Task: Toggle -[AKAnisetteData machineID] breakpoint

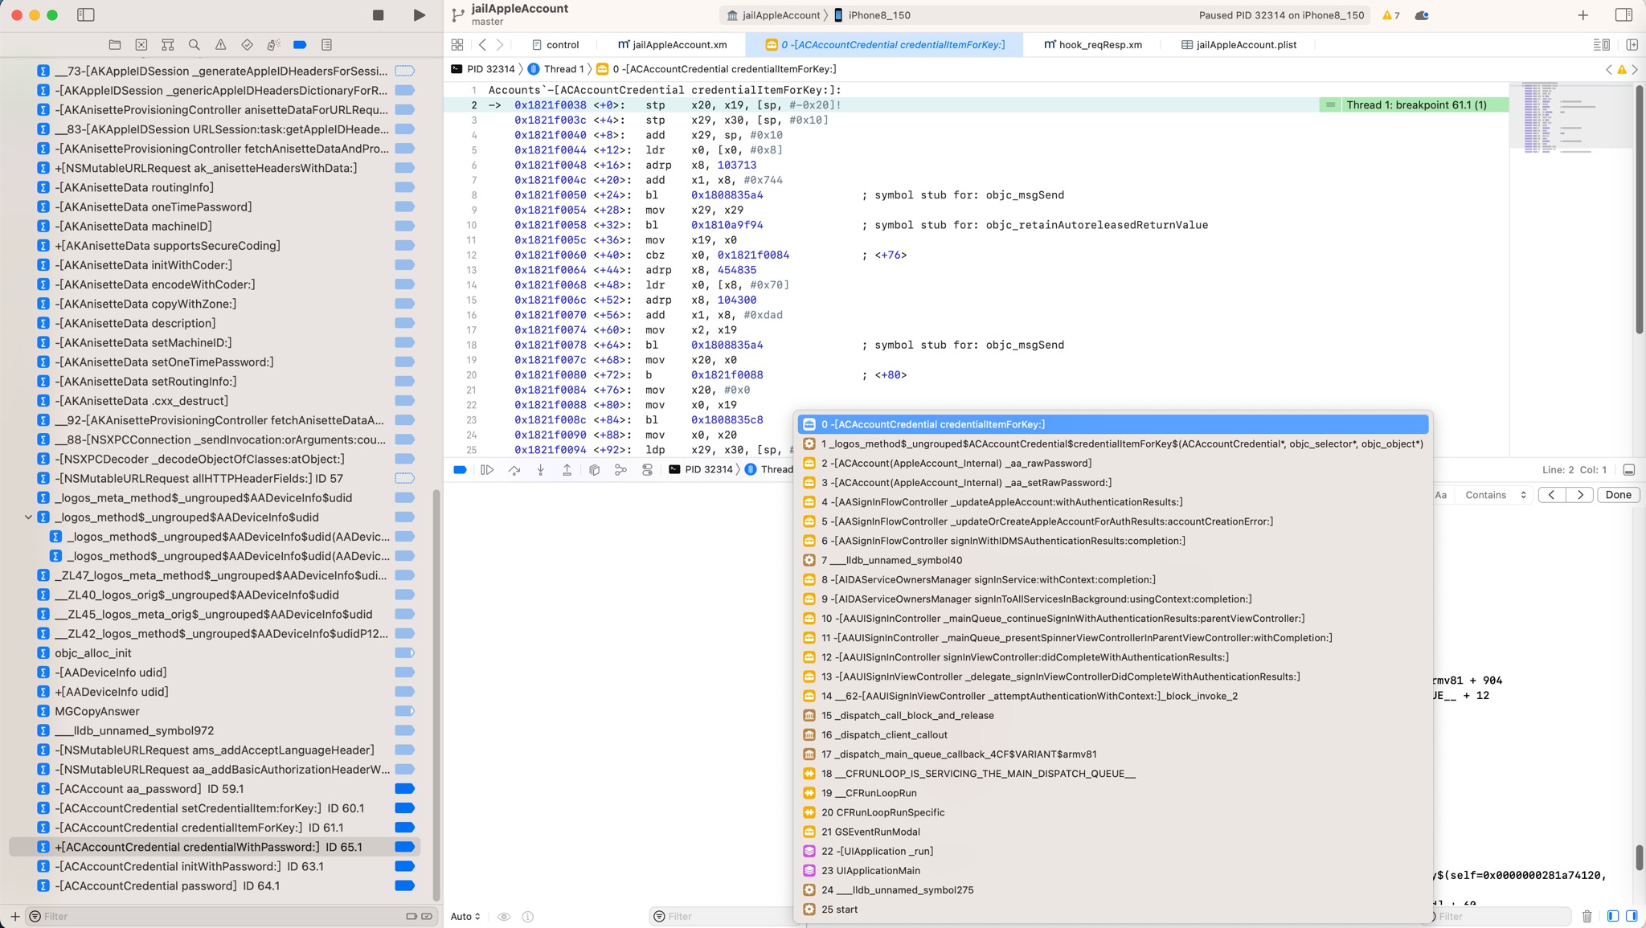Action: tap(404, 227)
